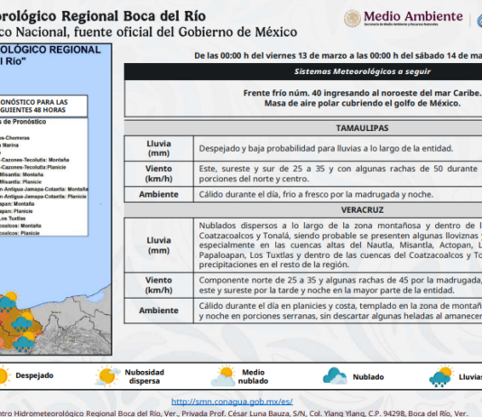Select the 'Sistemas Meteorológicos a seguir' header

pyautogui.click(x=362, y=71)
